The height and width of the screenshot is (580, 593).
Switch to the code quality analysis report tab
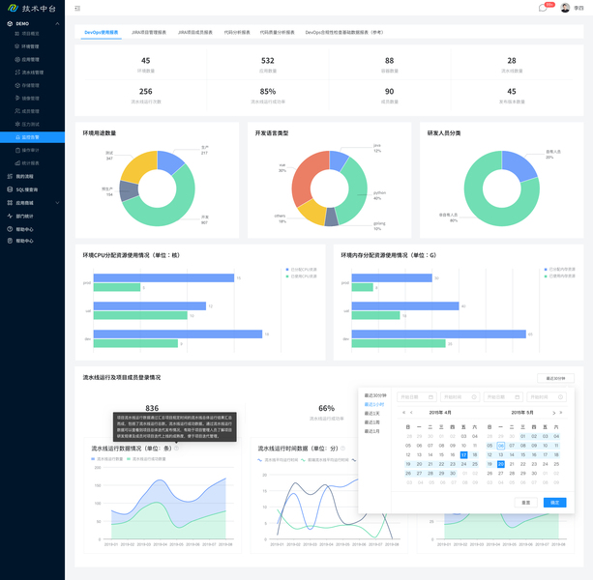pos(277,32)
